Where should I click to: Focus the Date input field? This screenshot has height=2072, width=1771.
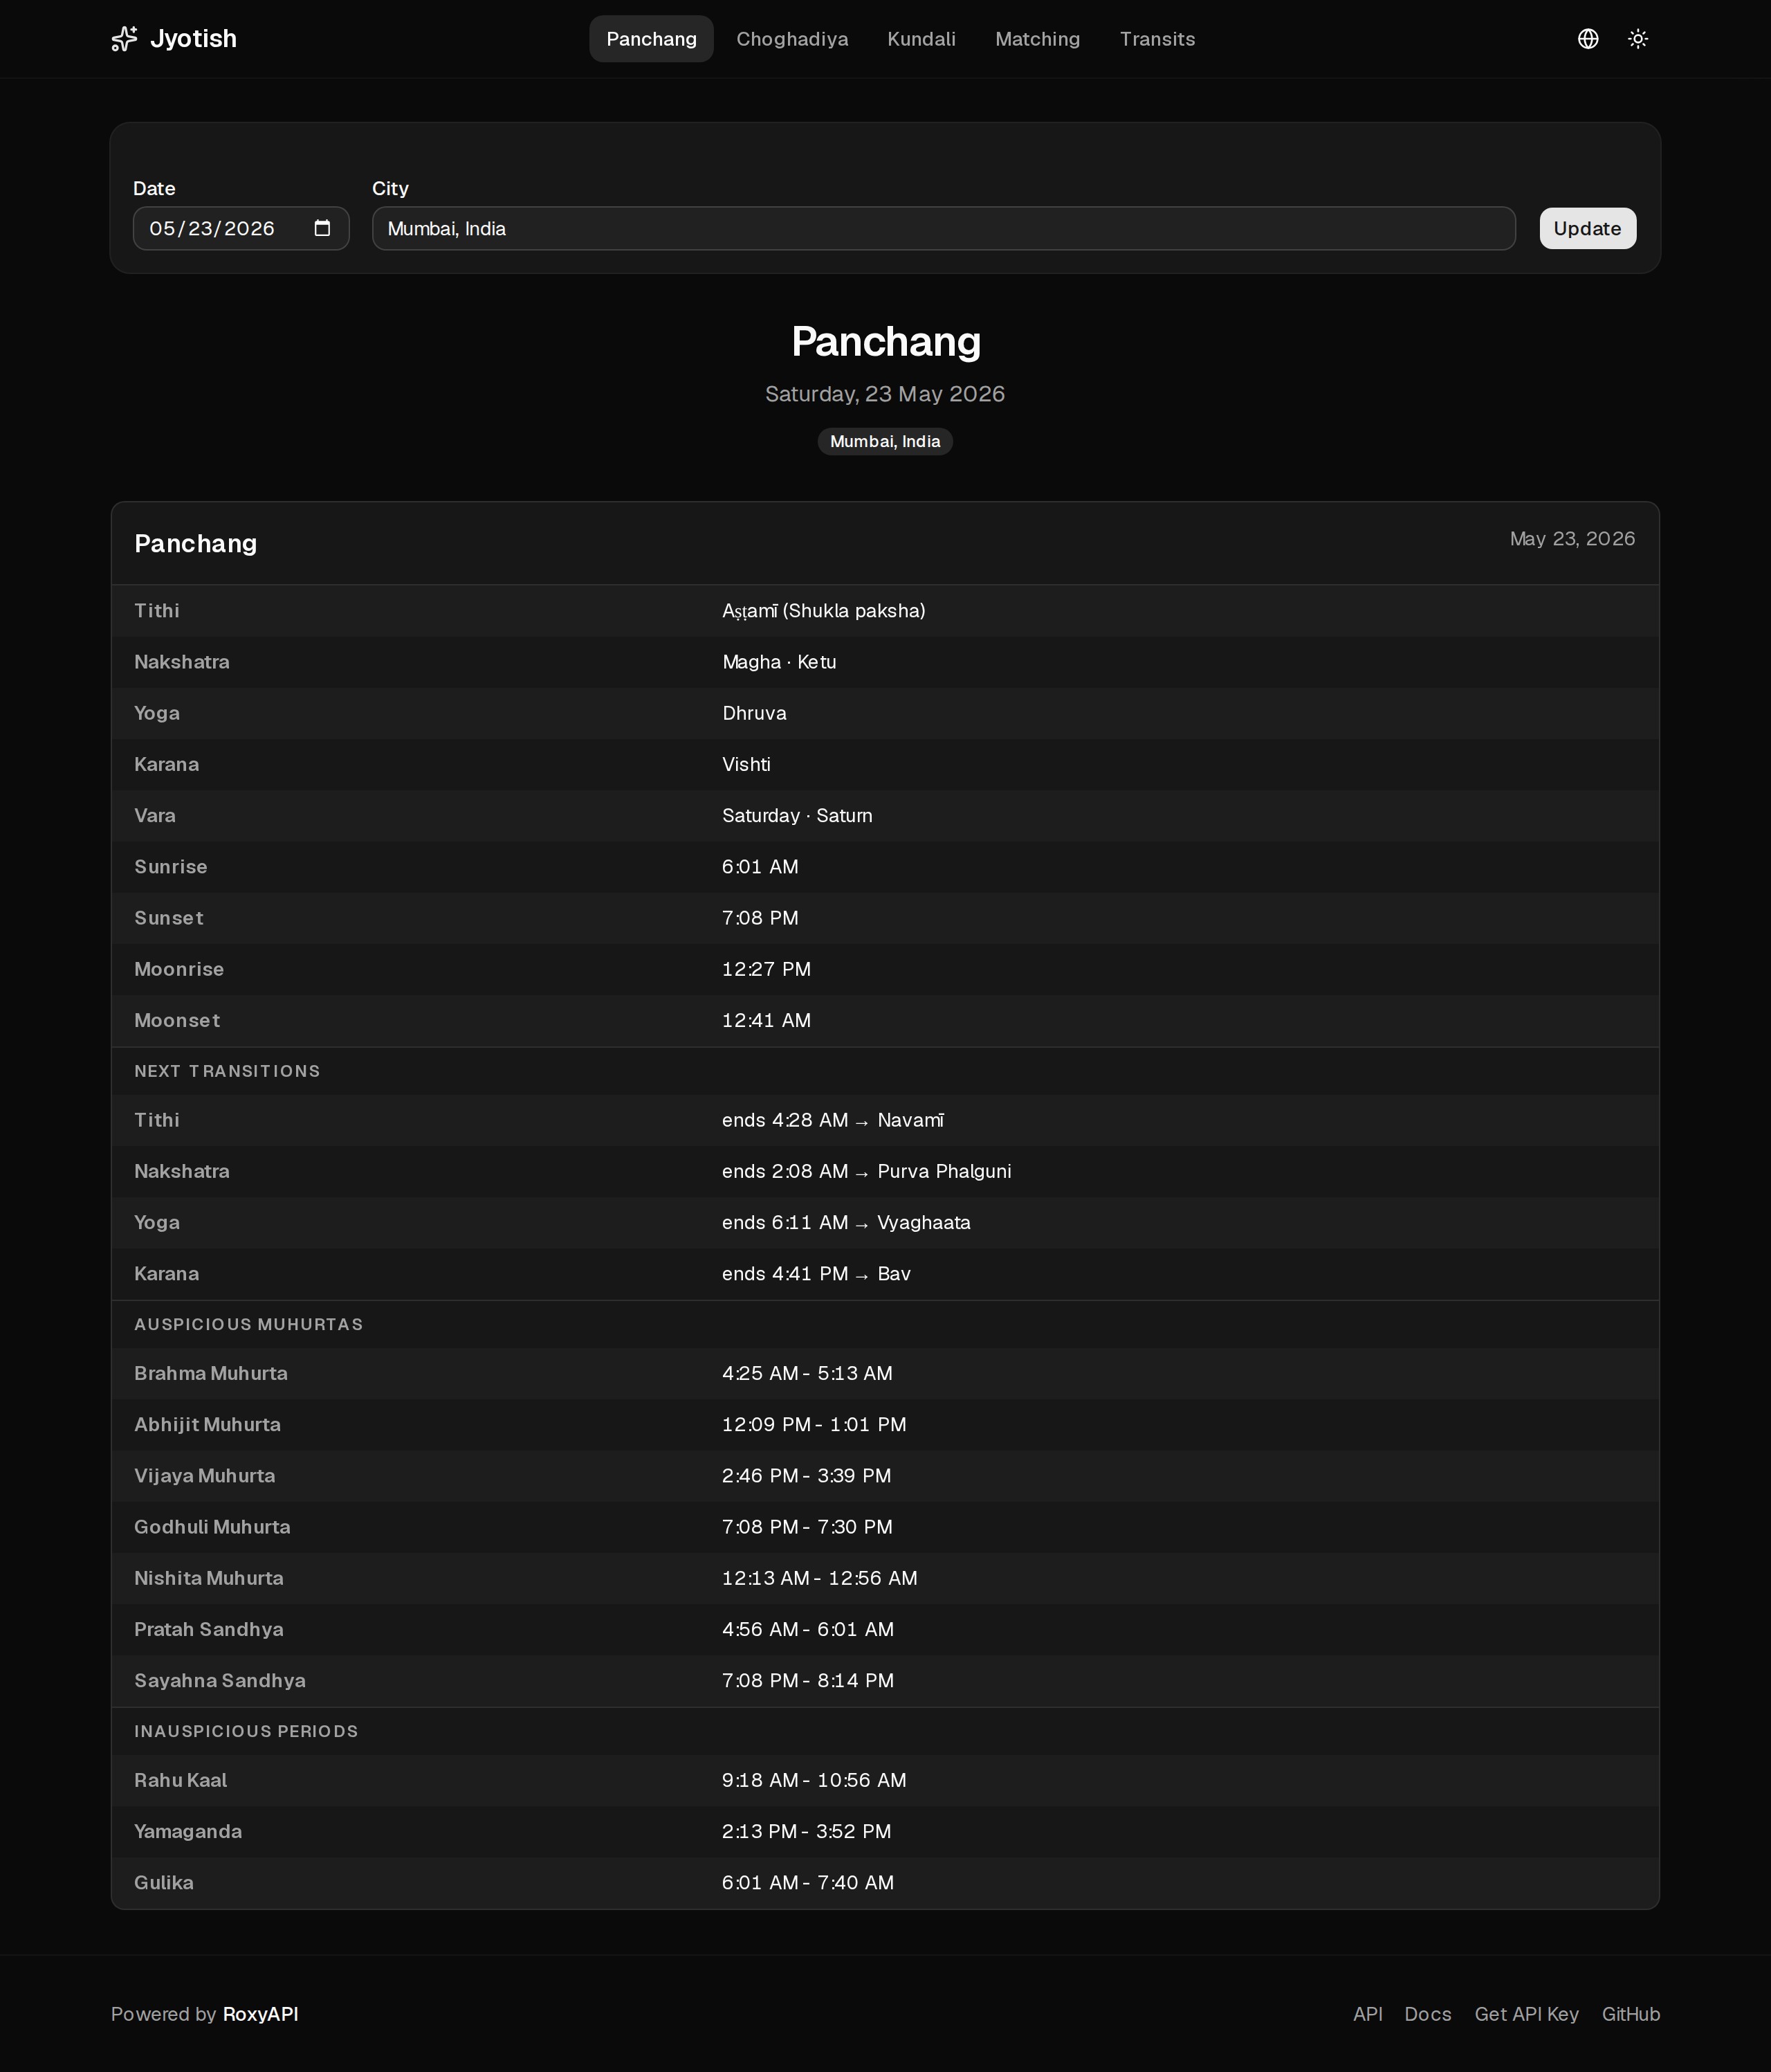click(241, 228)
